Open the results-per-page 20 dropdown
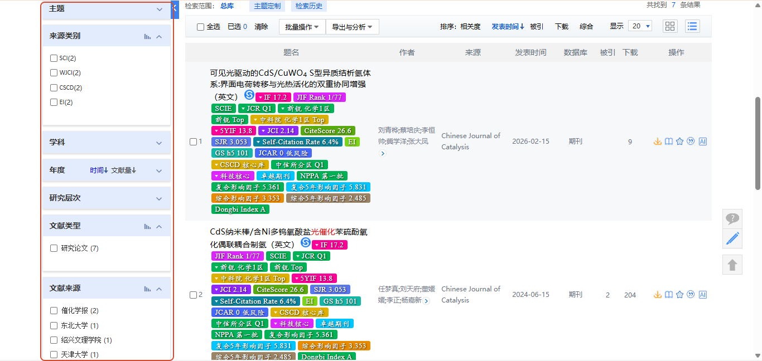 coord(640,26)
